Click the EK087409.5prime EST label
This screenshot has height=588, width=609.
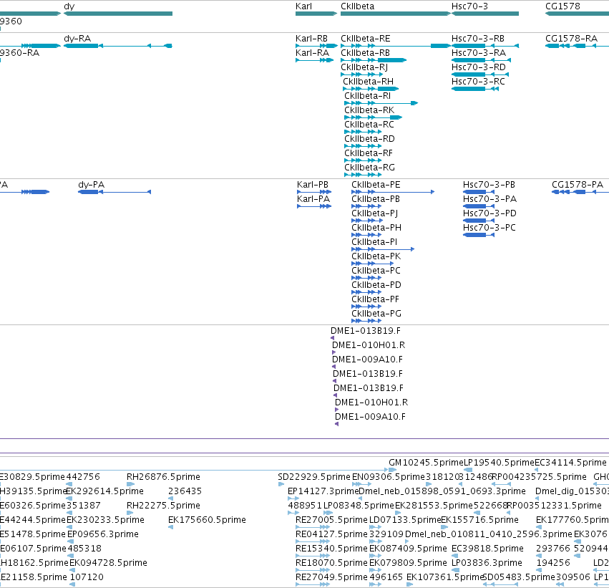click(x=408, y=549)
